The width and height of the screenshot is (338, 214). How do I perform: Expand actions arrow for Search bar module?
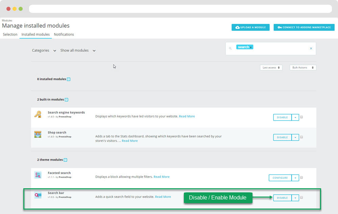pyautogui.click(x=295, y=198)
